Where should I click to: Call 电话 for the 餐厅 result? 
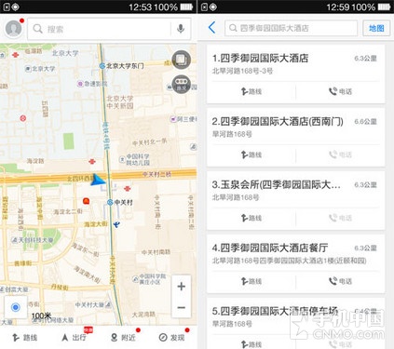tap(340, 281)
